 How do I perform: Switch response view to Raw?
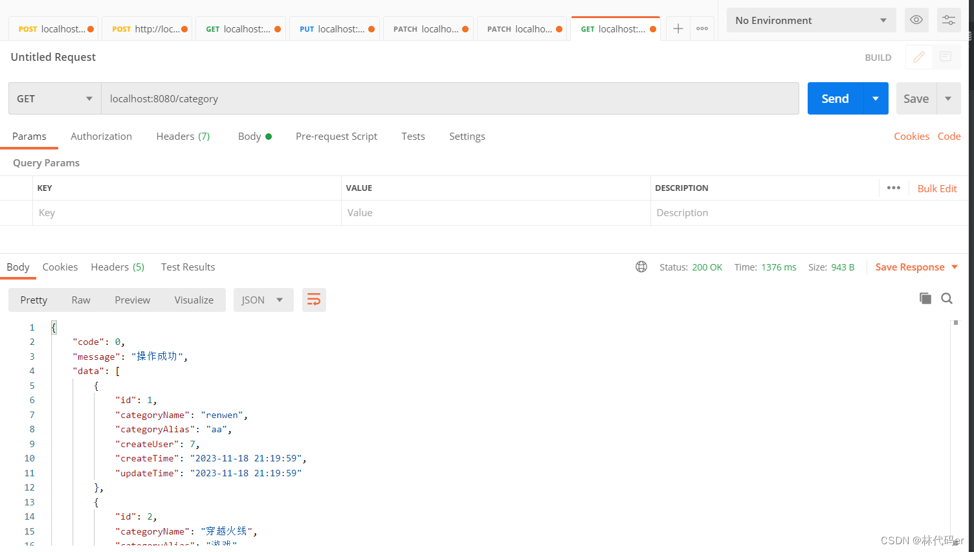pyautogui.click(x=81, y=300)
